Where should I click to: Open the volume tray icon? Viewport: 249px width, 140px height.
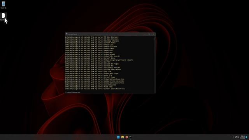[238, 137]
